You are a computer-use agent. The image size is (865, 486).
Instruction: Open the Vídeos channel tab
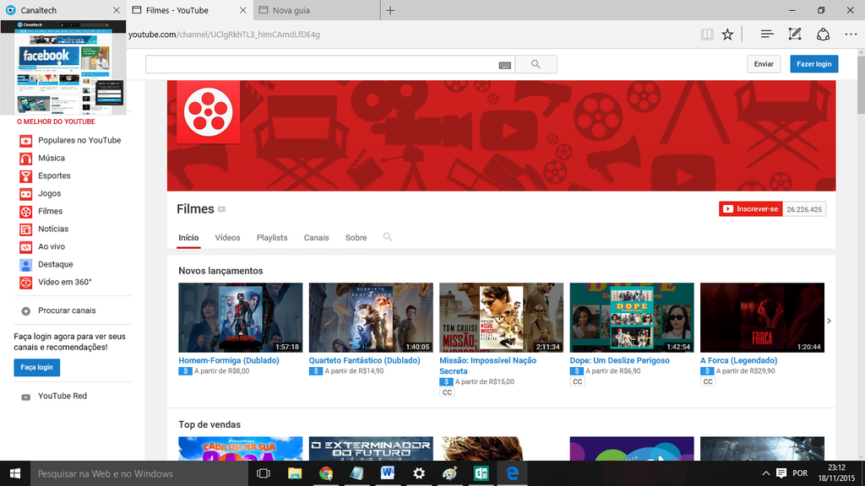pos(227,237)
